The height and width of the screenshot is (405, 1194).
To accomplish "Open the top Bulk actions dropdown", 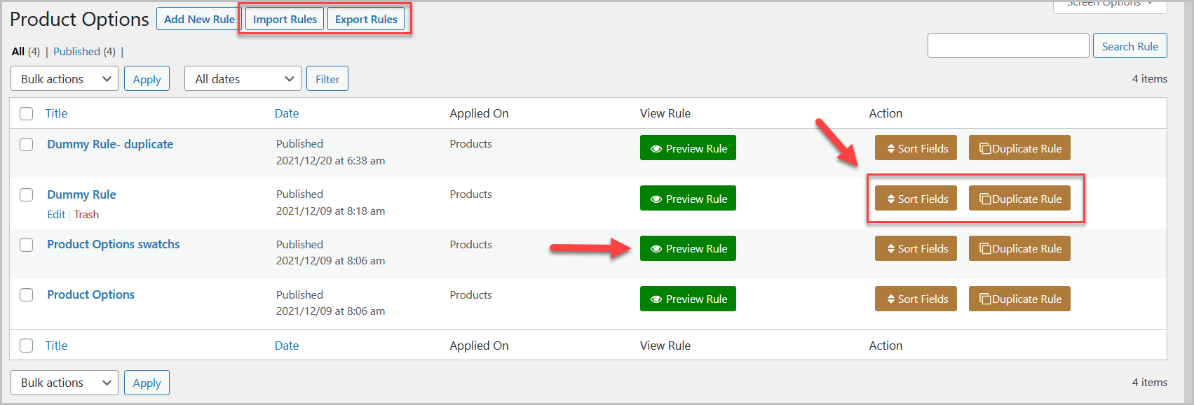I will (x=65, y=79).
